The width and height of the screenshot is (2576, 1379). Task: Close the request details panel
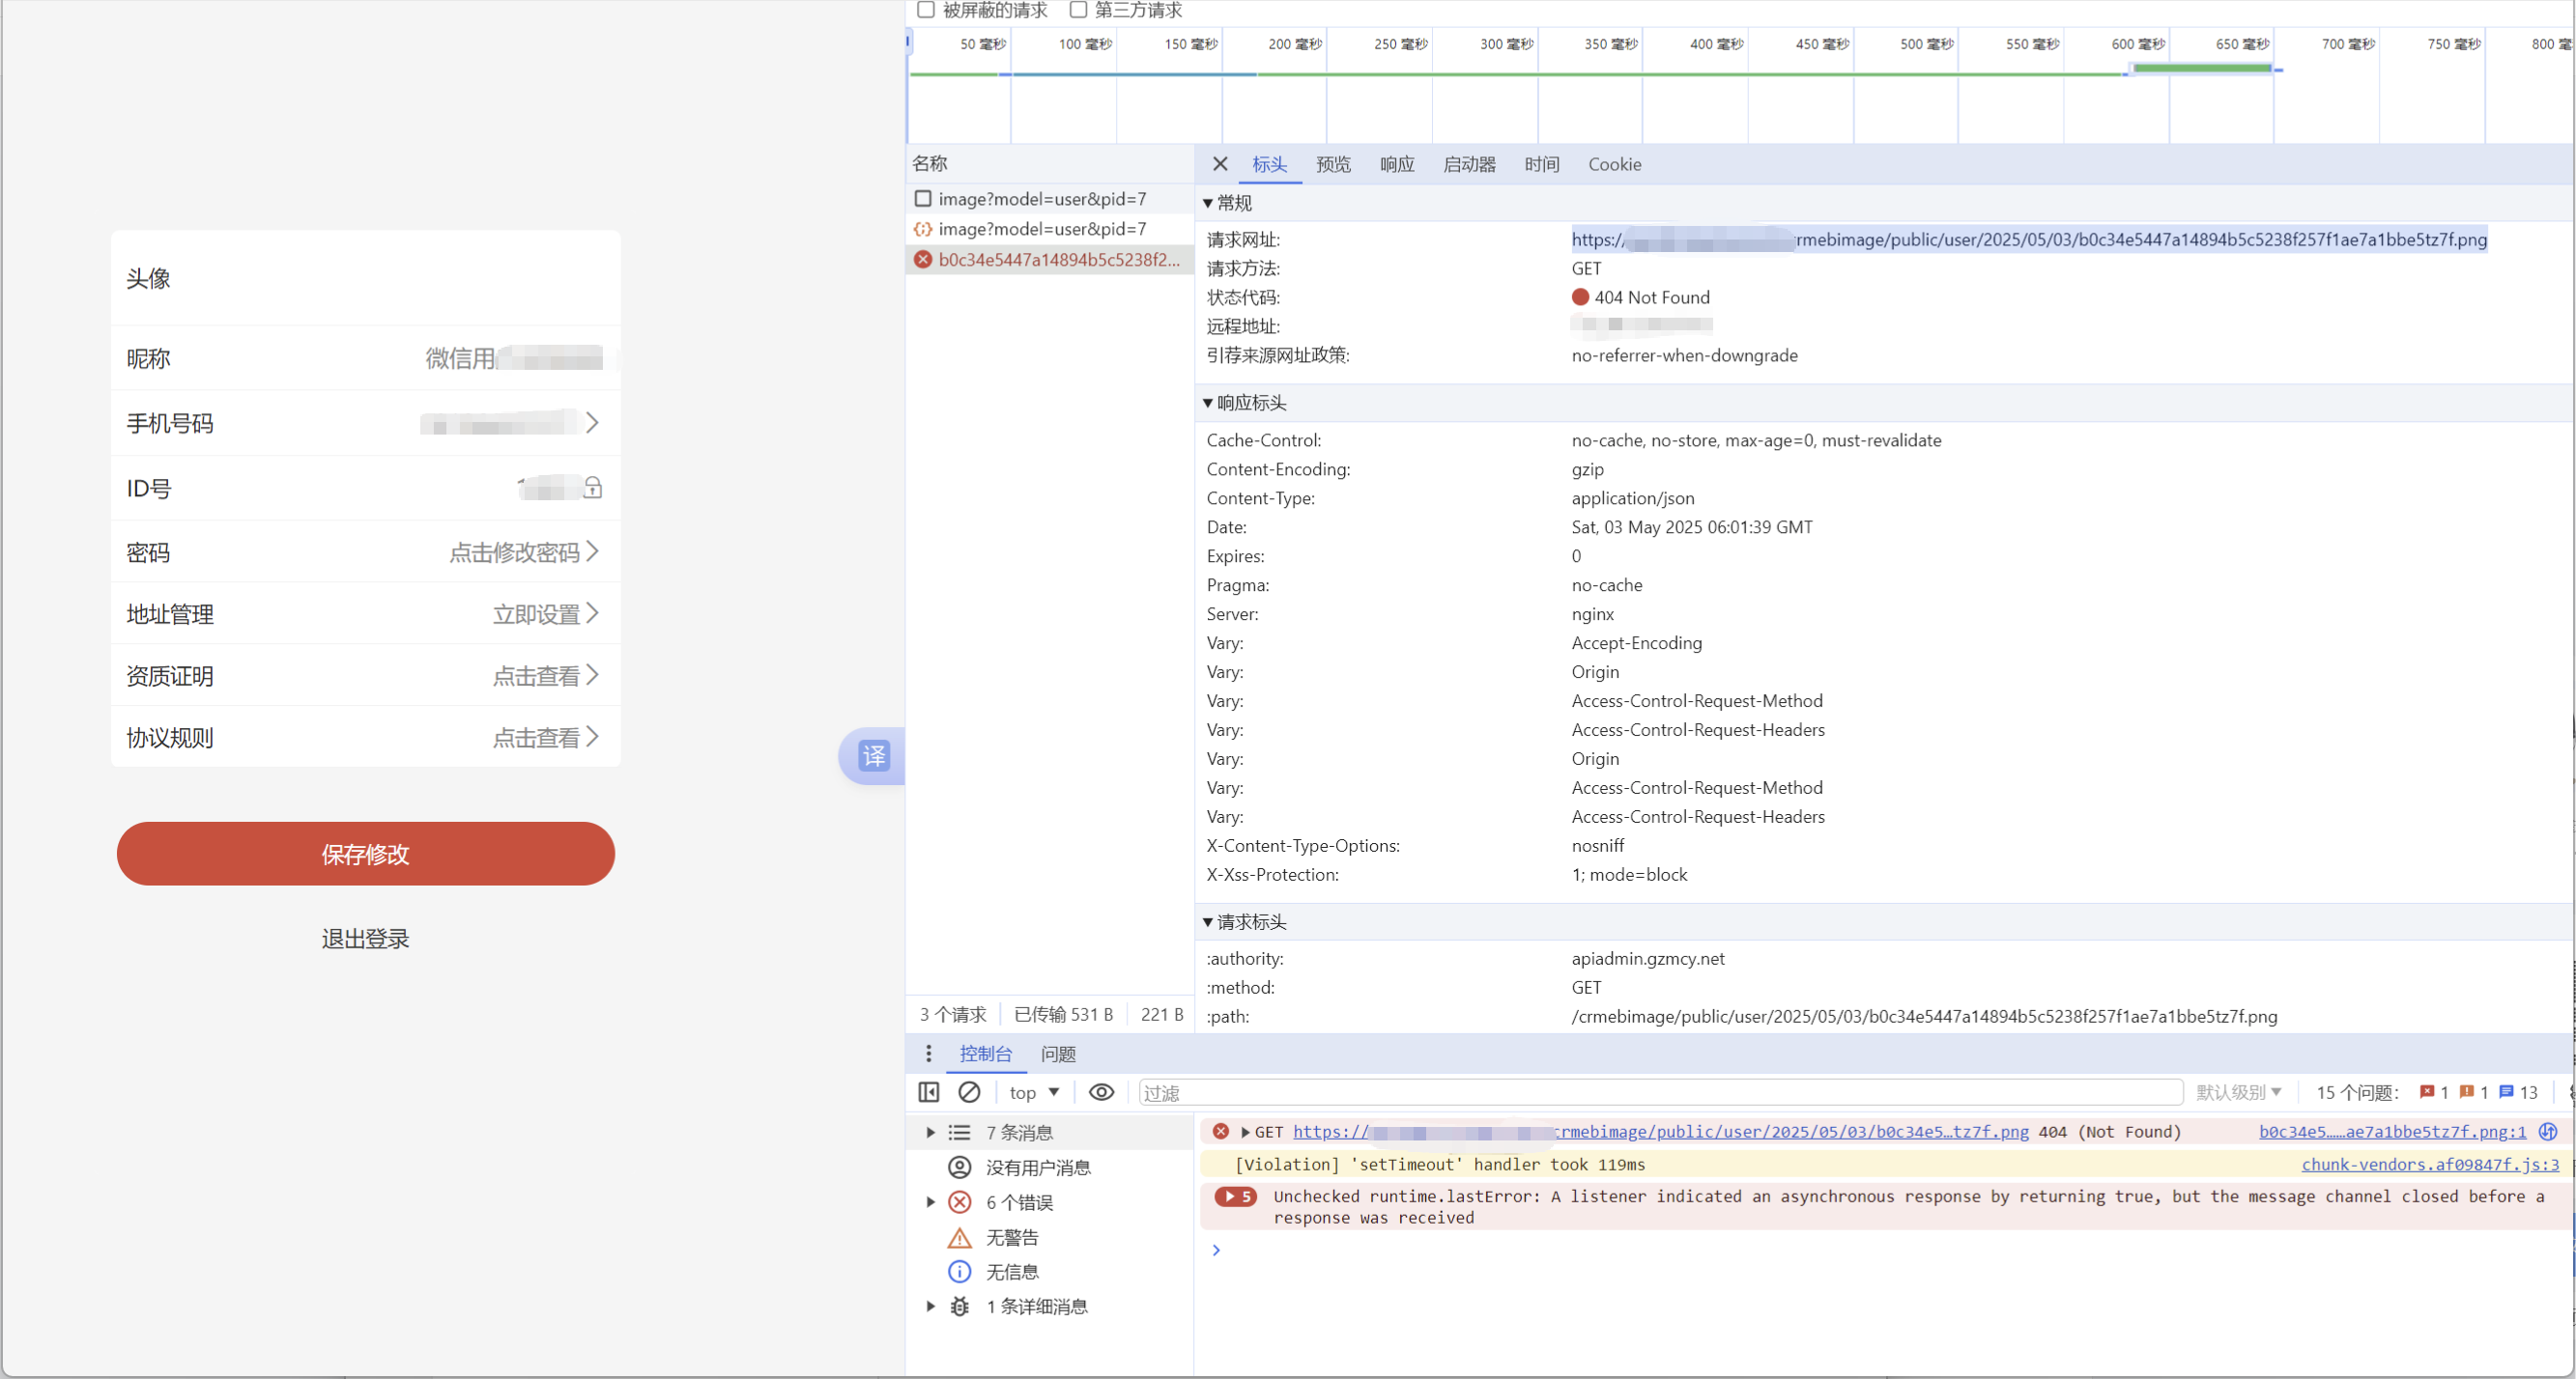click(1220, 164)
